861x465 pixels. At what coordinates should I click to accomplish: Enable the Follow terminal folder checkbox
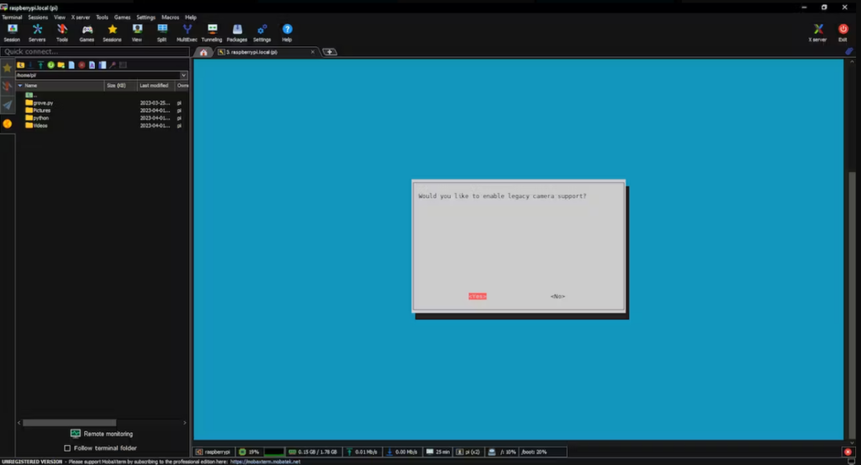pyautogui.click(x=67, y=448)
